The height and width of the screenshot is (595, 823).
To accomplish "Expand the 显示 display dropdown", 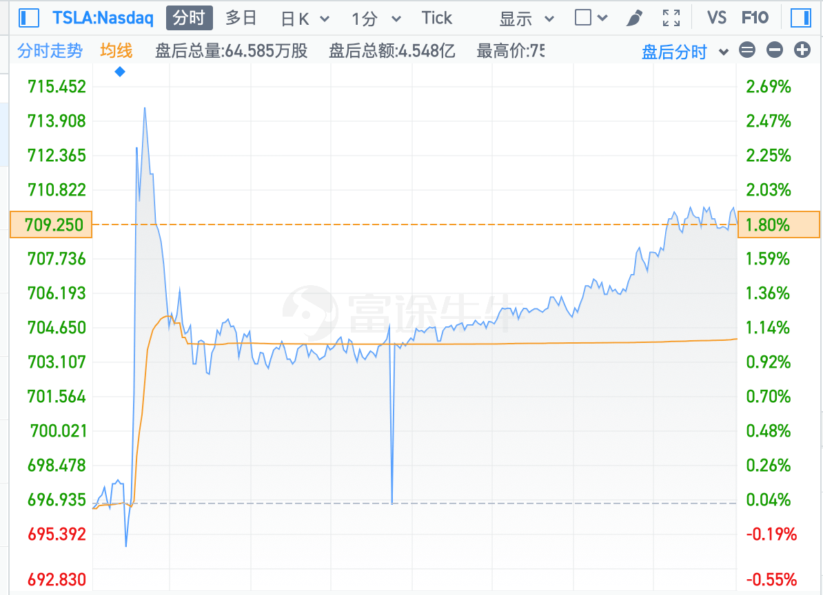I will click(x=549, y=19).
